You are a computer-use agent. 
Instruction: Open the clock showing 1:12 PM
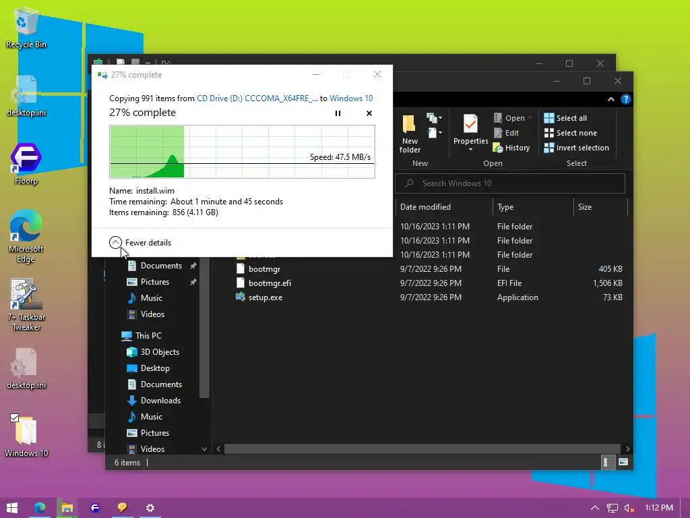(x=659, y=508)
